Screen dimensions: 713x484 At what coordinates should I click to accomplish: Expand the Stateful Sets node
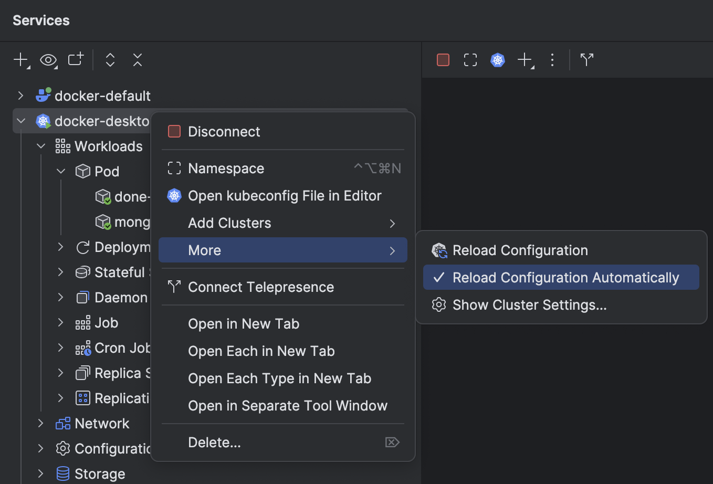[x=60, y=272]
